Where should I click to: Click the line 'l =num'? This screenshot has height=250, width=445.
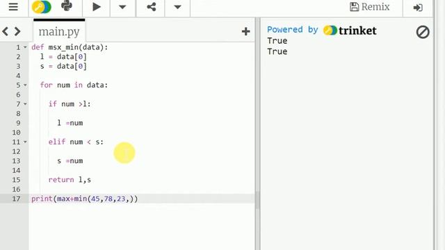click(70, 123)
